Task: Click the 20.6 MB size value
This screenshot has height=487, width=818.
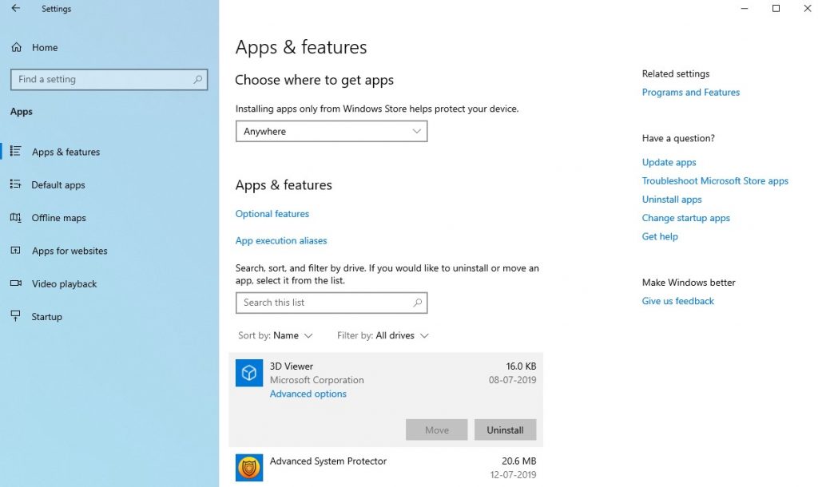Action: pyautogui.click(x=518, y=461)
